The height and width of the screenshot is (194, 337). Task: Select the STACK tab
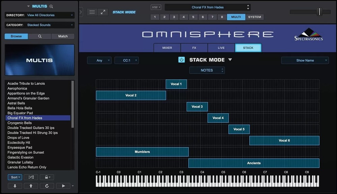[x=248, y=48]
